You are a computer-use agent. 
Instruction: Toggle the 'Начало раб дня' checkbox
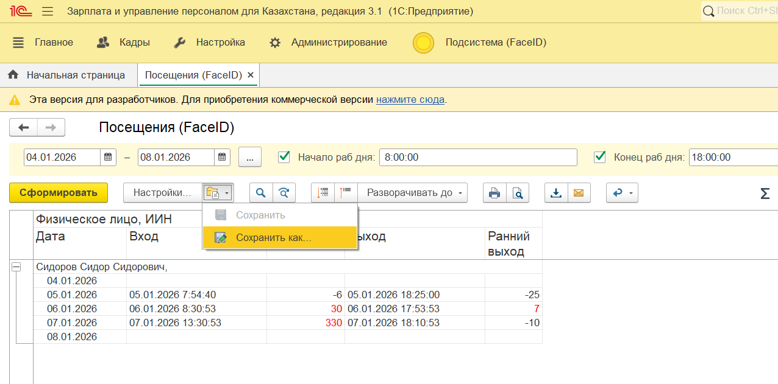(x=284, y=157)
